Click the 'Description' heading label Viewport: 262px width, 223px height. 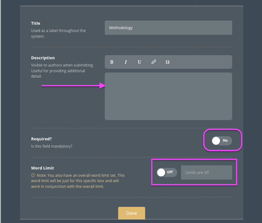coord(43,58)
